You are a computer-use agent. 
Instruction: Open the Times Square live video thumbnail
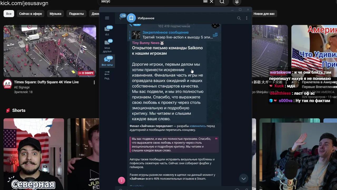(x=50, y=51)
